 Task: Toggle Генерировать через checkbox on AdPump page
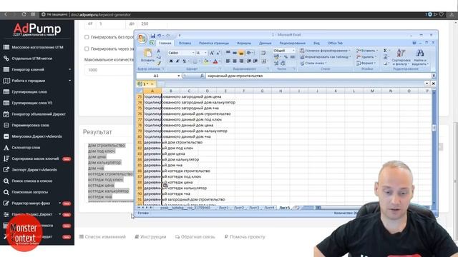[87, 49]
